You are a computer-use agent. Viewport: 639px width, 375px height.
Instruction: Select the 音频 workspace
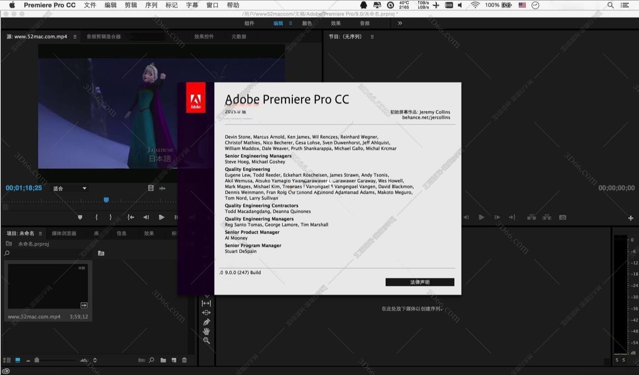pos(365,23)
